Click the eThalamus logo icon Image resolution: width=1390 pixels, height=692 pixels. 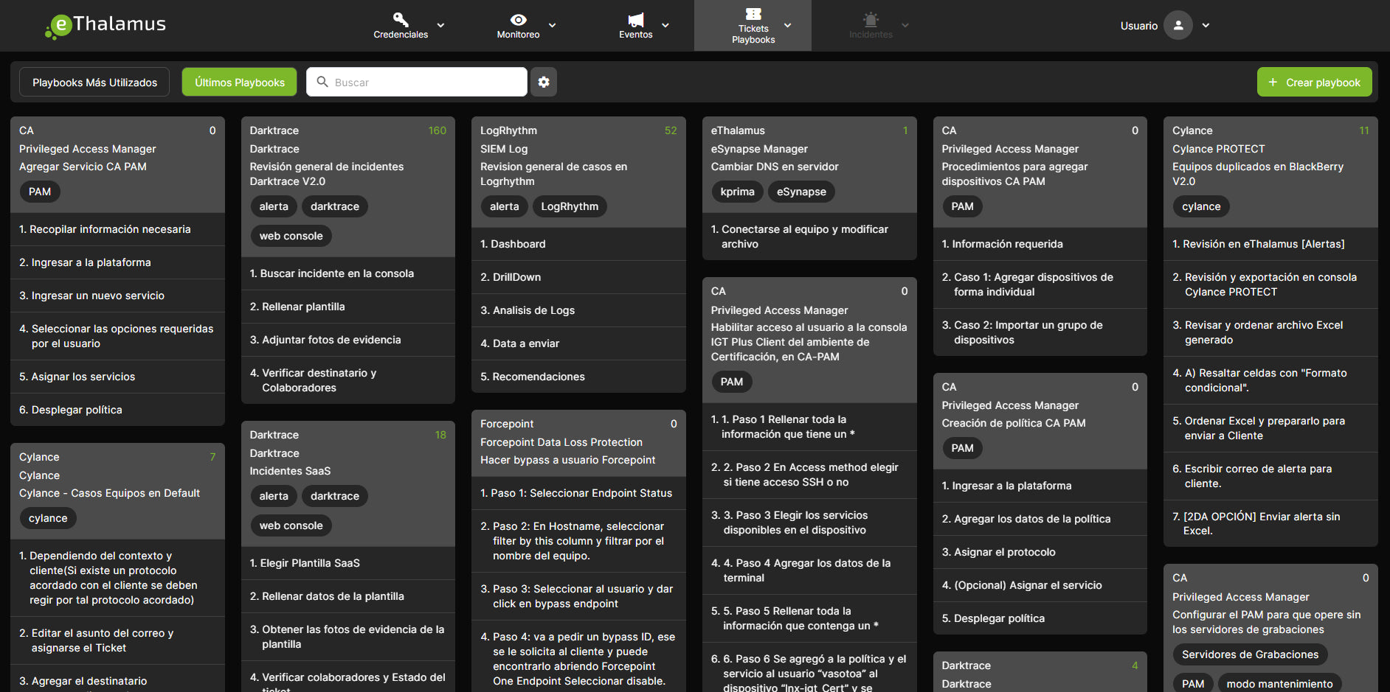click(x=58, y=26)
